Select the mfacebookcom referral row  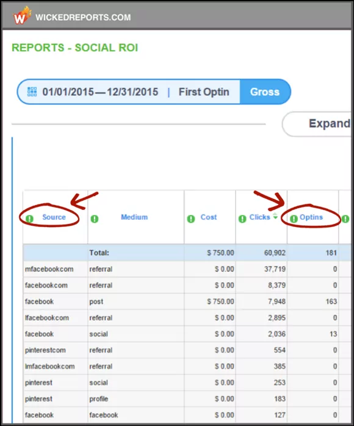181,269
